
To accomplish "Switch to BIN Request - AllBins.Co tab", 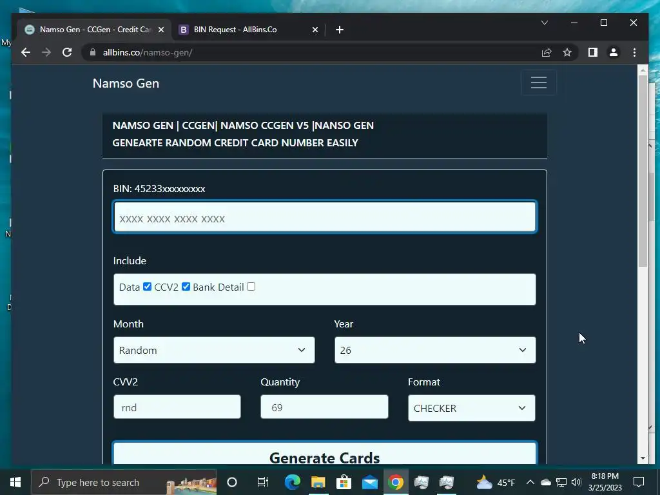I will coord(248,30).
